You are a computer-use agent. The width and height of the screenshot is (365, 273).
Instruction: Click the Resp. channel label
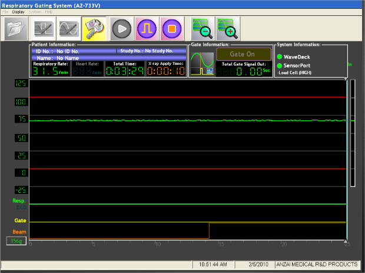(19, 201)
